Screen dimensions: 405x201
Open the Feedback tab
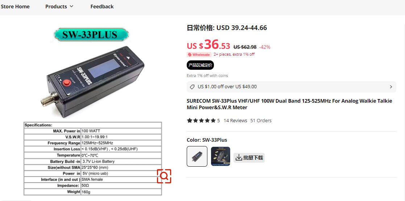tap(102, 7)
